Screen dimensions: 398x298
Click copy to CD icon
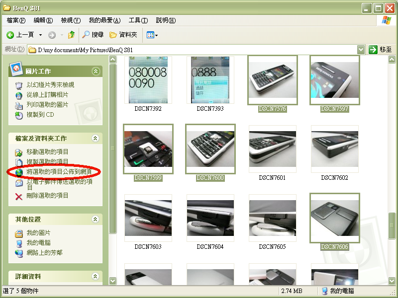19,115
